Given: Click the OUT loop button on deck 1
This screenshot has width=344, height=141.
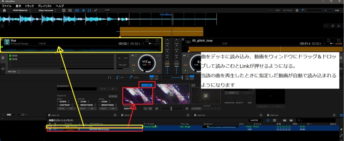Looking at the screenshot, I should click(126, 58).
